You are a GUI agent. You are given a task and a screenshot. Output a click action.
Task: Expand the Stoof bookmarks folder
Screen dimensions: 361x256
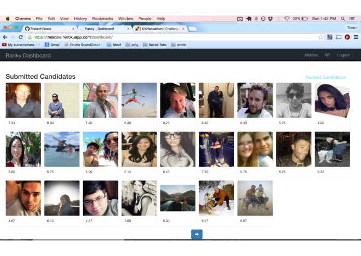click(x=114, y=45)
